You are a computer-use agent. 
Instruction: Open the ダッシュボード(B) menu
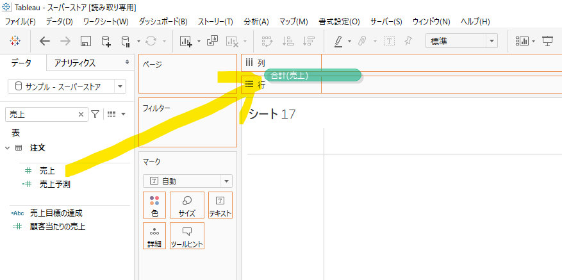pyautogui.click(x=163, y=22)
